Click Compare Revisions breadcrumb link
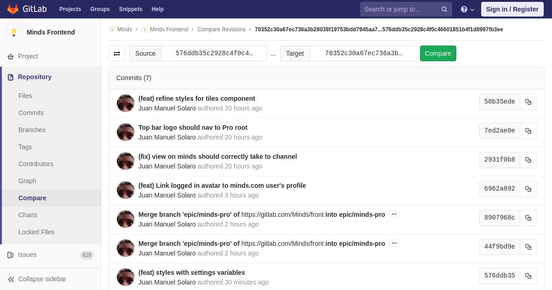 pyautogui.click(x=221, y=29)
